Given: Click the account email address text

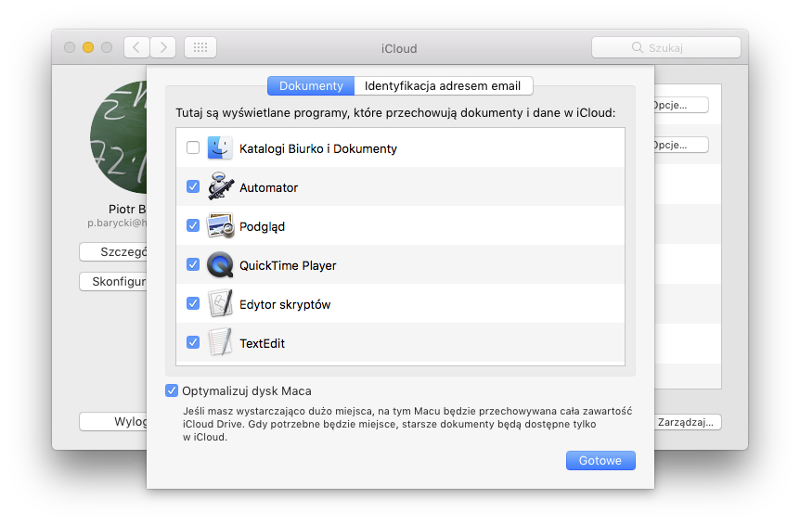Looking at the screenshot, I should [117, 223].
